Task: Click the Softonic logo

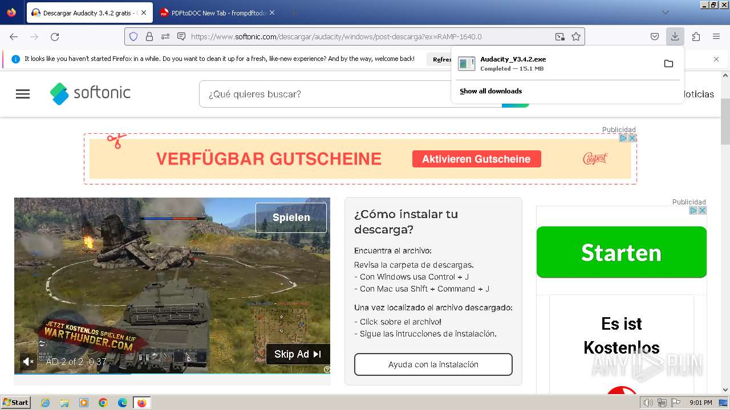Action: coord(90,93)
